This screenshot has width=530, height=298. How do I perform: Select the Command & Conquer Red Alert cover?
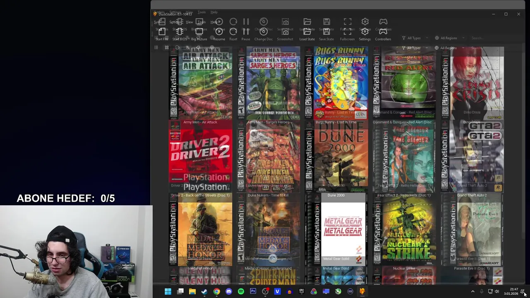[x=404, y=88]
